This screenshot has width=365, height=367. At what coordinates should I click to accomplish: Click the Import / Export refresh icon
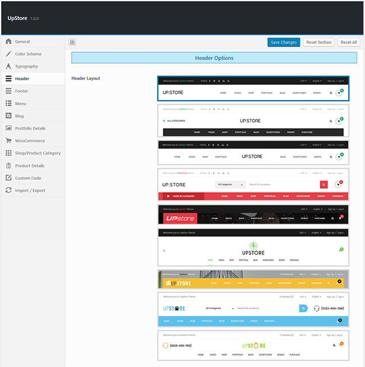(8, 191)
